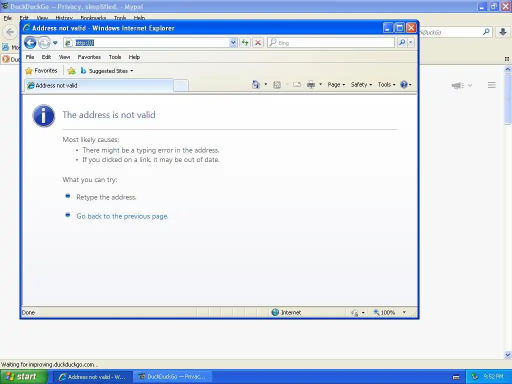Click the Home icon in command bar
The height and width of the screenshot is (384, 512).
(x=255, y=84)
